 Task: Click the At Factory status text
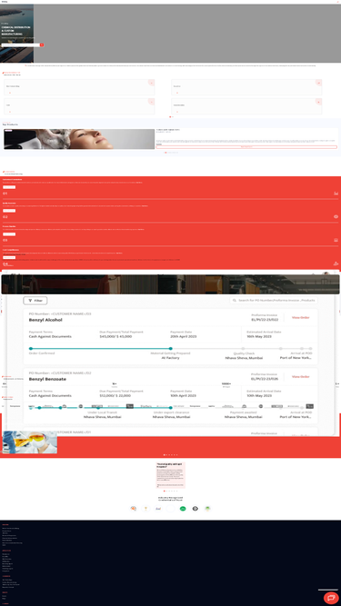click(x=171, y=358)
